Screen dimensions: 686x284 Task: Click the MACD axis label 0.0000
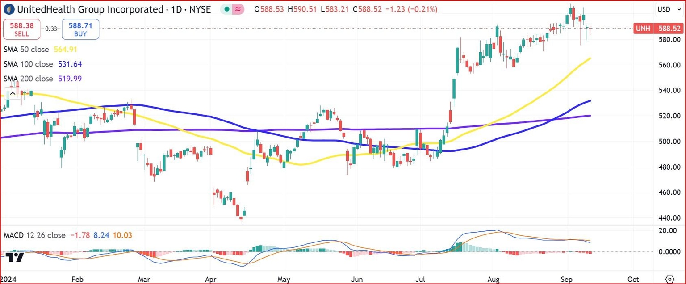669,252
